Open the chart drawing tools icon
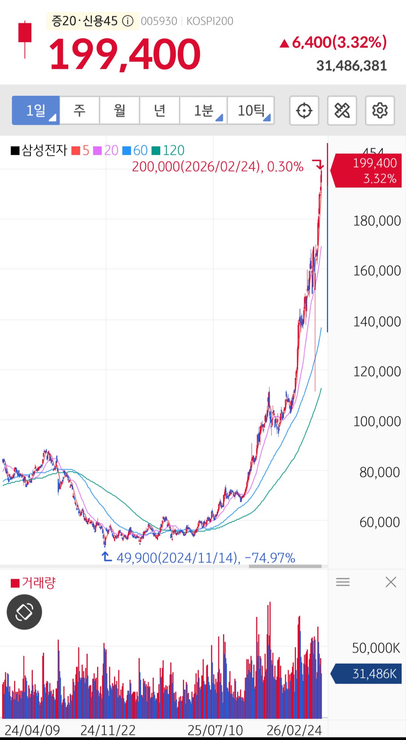406x740 pixels. 342,111
